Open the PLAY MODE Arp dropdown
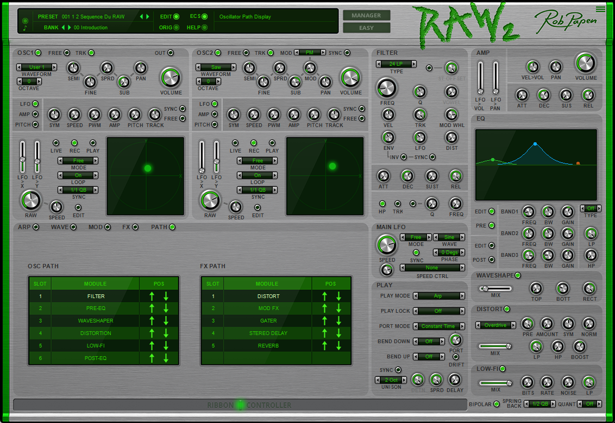 pos(438,296)
